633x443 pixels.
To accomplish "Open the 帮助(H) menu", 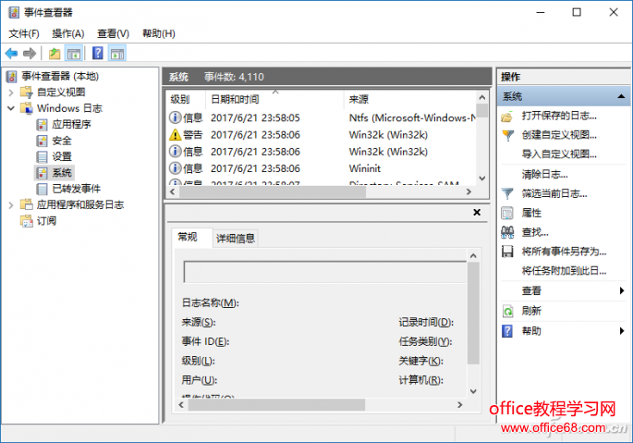I will [x=159, y=33].
